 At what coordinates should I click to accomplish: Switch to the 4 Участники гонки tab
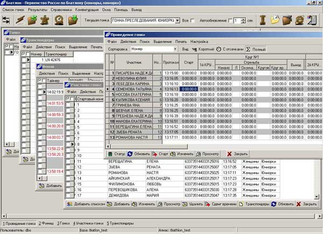(x=88, y=223)
